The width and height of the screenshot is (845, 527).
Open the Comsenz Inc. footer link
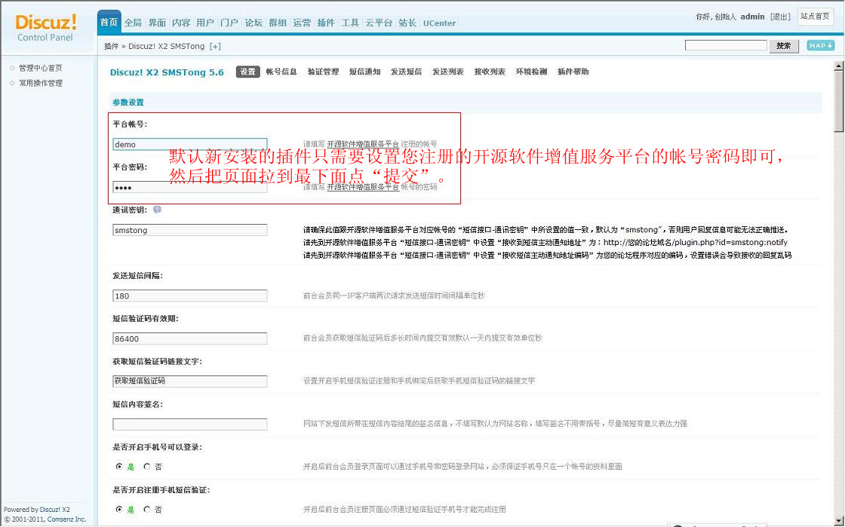click(x=67, y=519)
